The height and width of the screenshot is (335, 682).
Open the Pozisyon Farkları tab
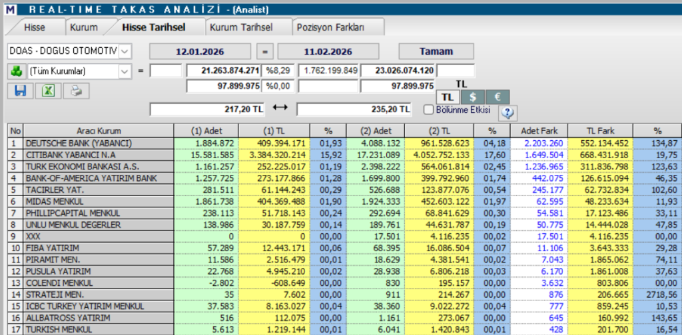tap(330, 27)
